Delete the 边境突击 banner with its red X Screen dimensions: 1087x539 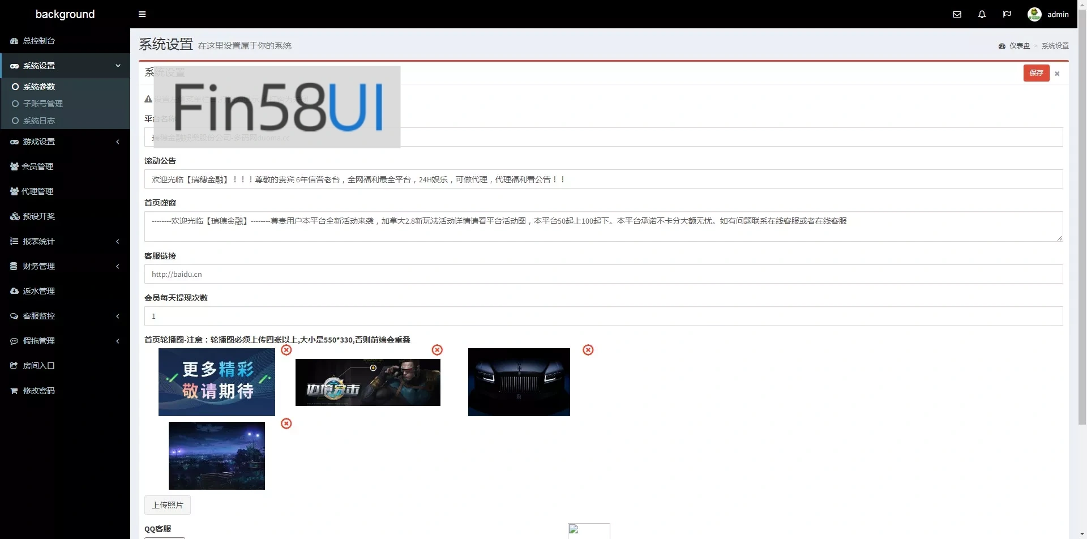point(437,350)
